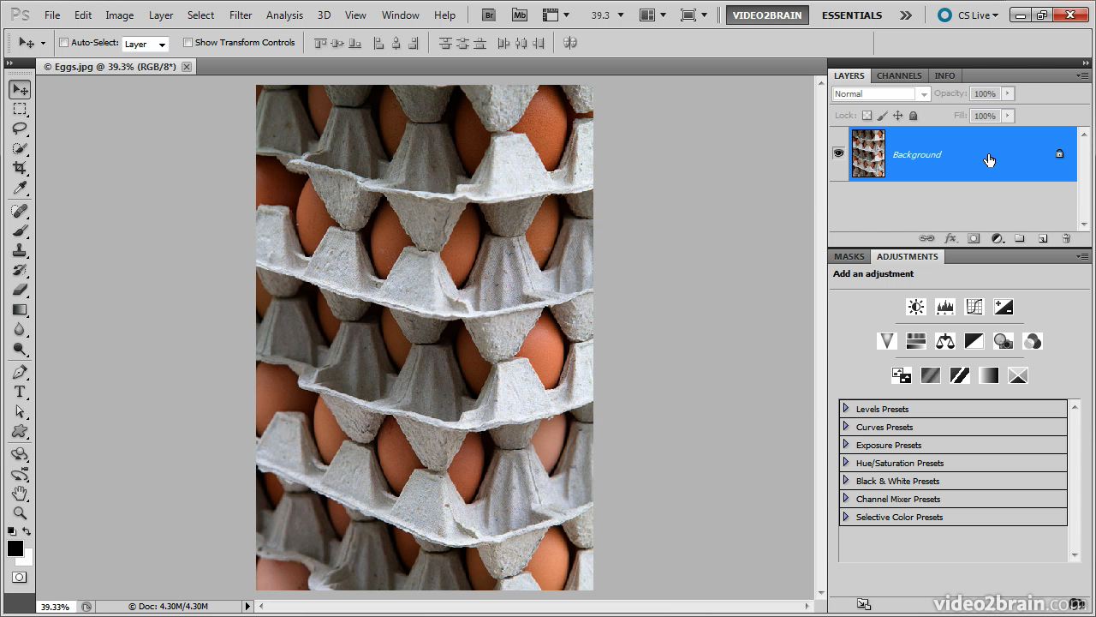Hide the Background layer visibility eye
Image resolution: width=1096 pixels, height=617 pixels.
click(x=839, y=153)
